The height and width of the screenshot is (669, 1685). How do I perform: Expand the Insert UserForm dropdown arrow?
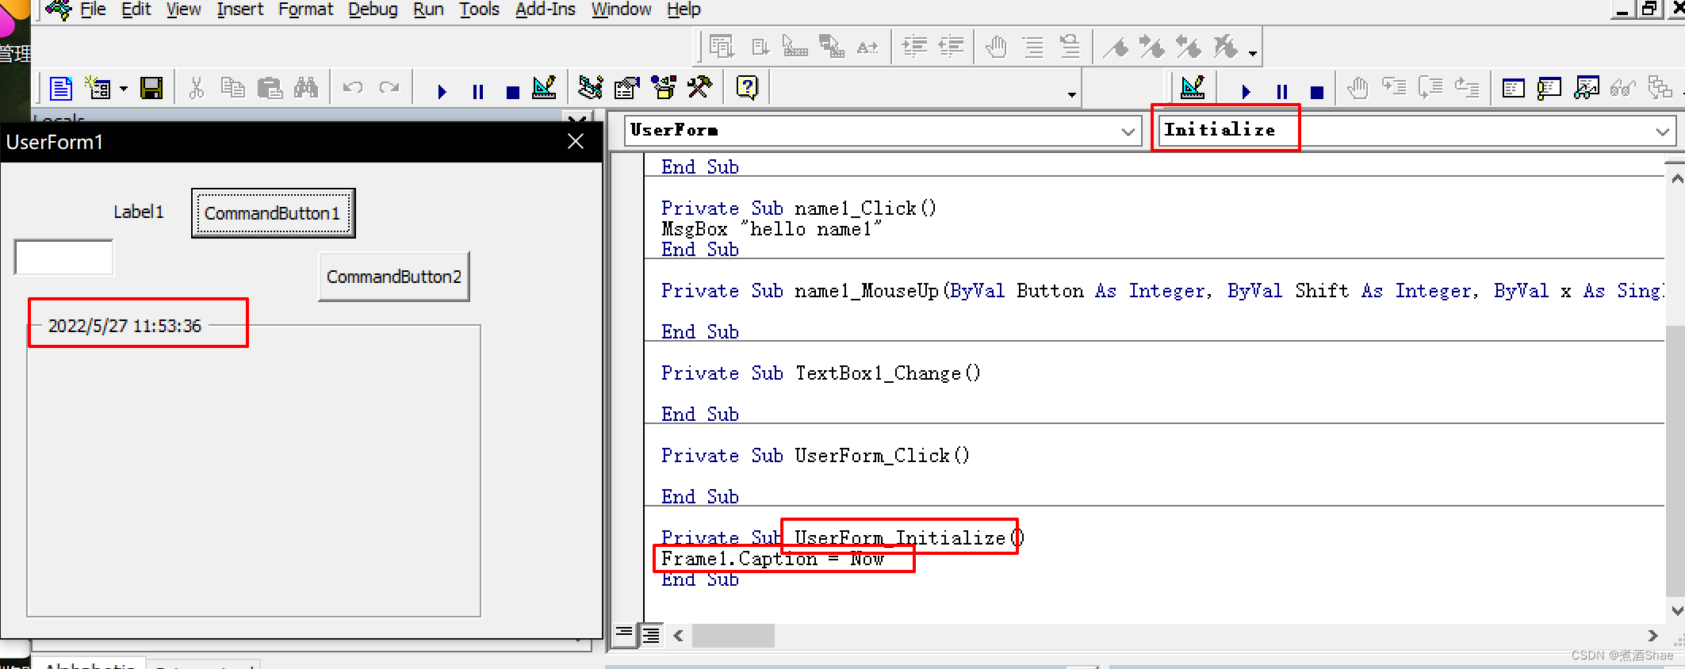click(x=124, y=89)
